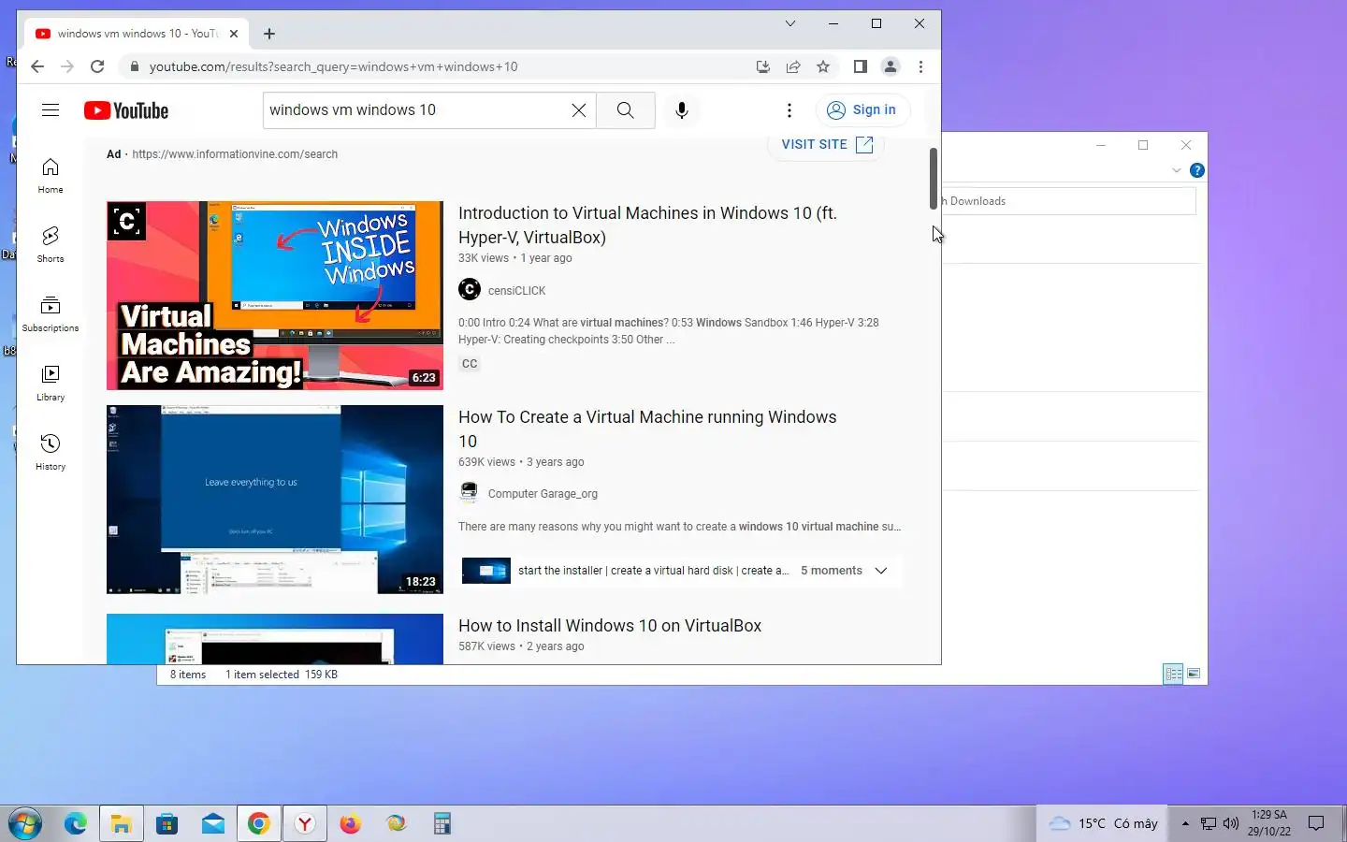Open the Chrome profile avatar

pos(891,66)
